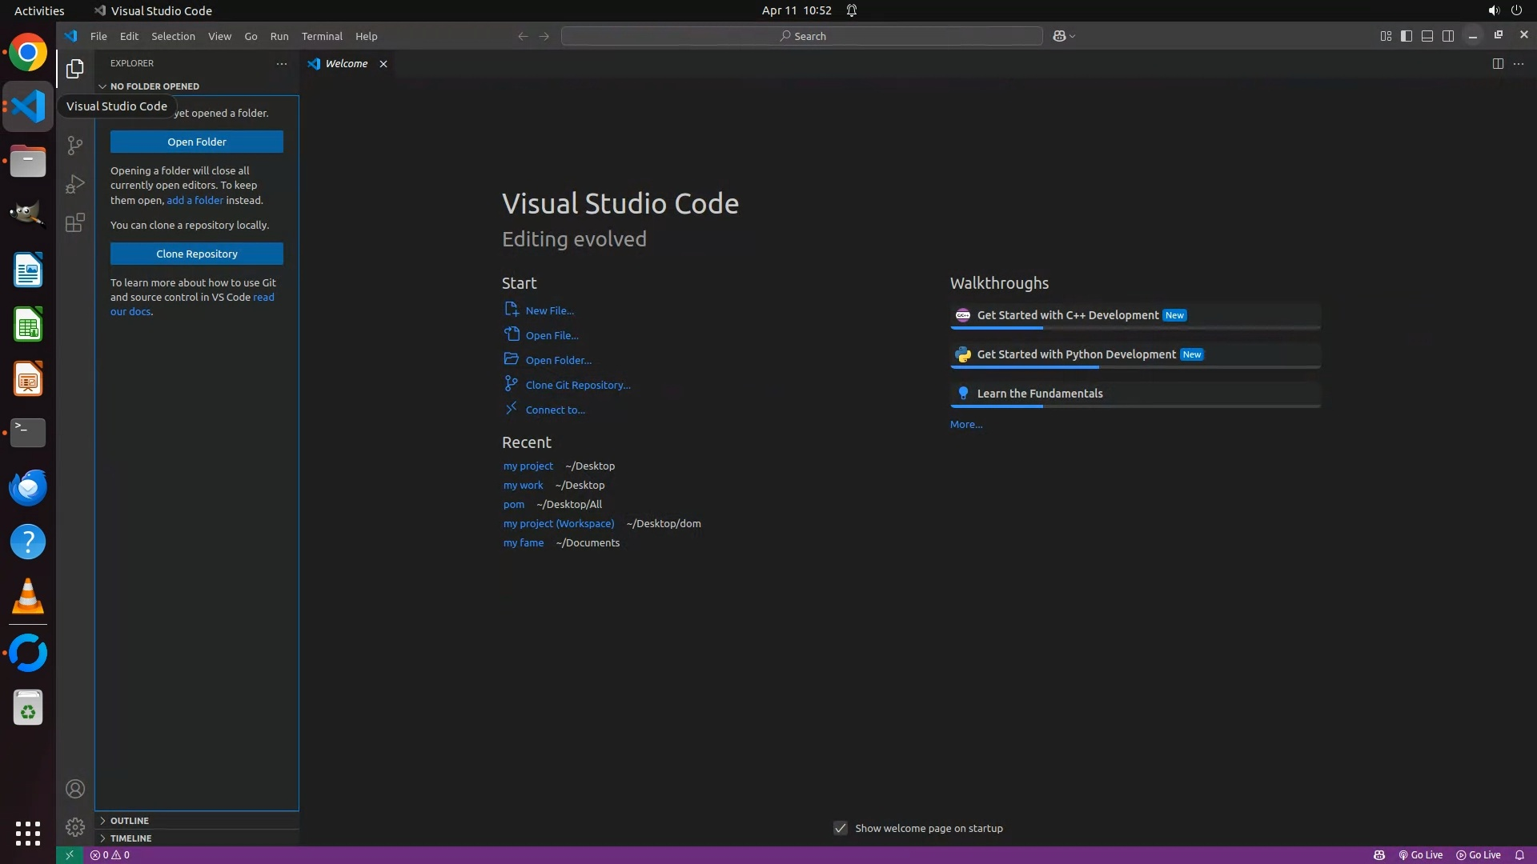
Task: Uncheck Show welcome page on startup
Action: [840, 828]
